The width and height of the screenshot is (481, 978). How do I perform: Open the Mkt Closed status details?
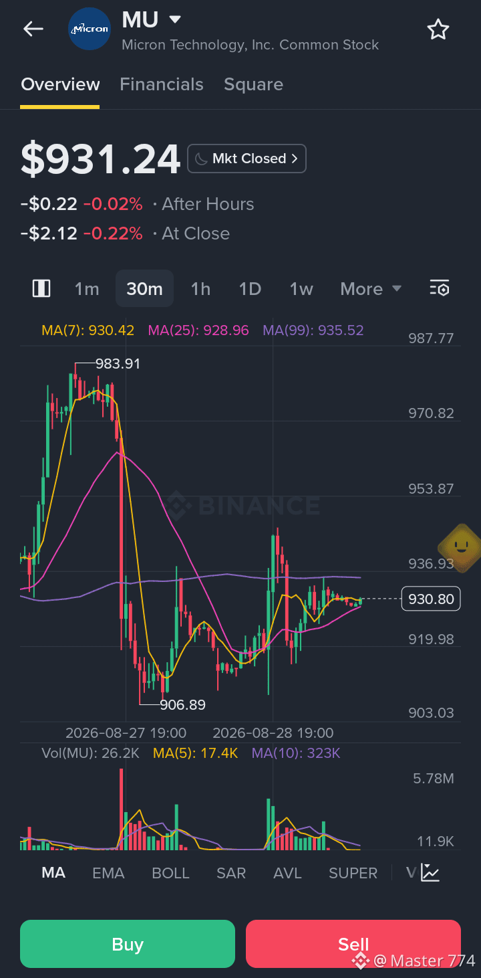pos(247,159)
